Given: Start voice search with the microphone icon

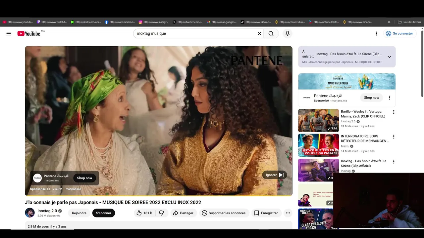Looking at the screenshot, I should point(288,33).
